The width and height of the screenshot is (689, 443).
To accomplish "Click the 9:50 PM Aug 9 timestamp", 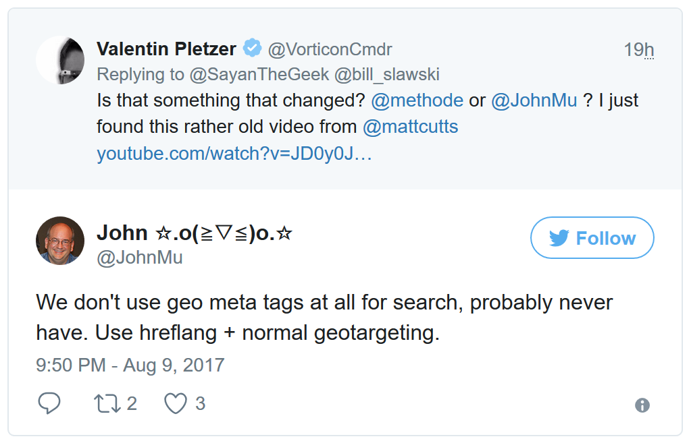I will tap(130, 364).
